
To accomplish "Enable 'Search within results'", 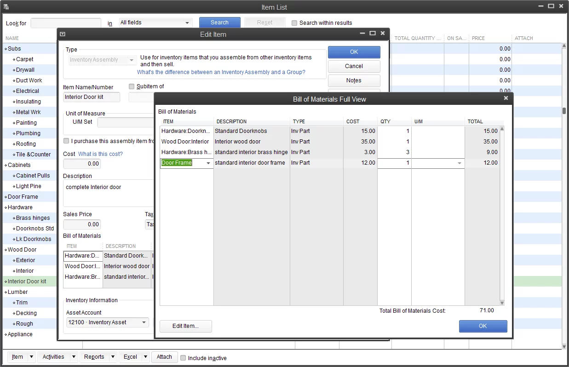I will coord(294,23).
